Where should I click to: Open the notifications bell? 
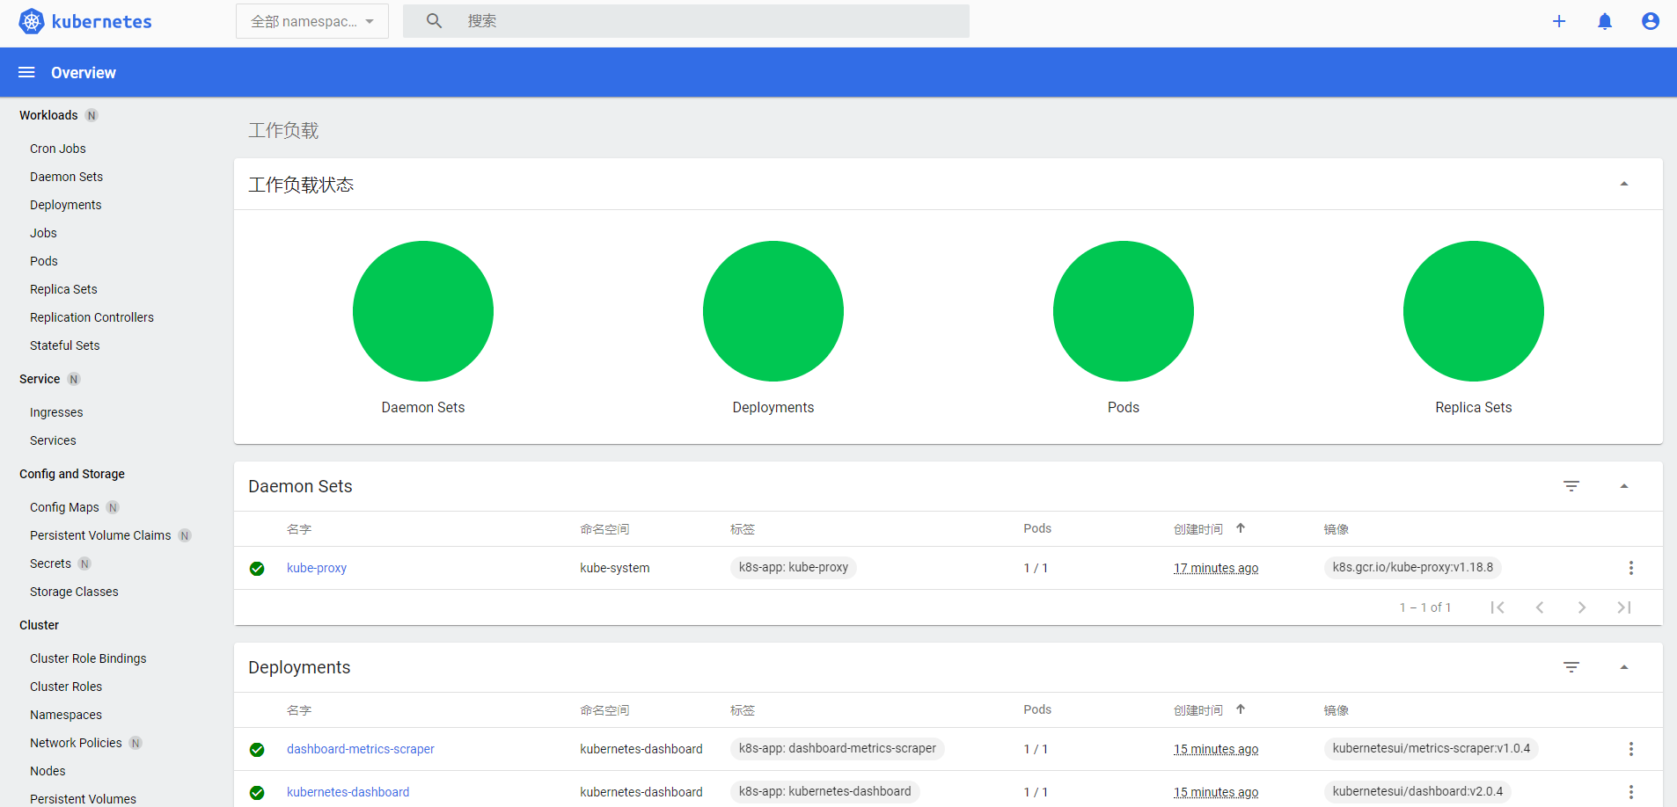coord(1605,21)
